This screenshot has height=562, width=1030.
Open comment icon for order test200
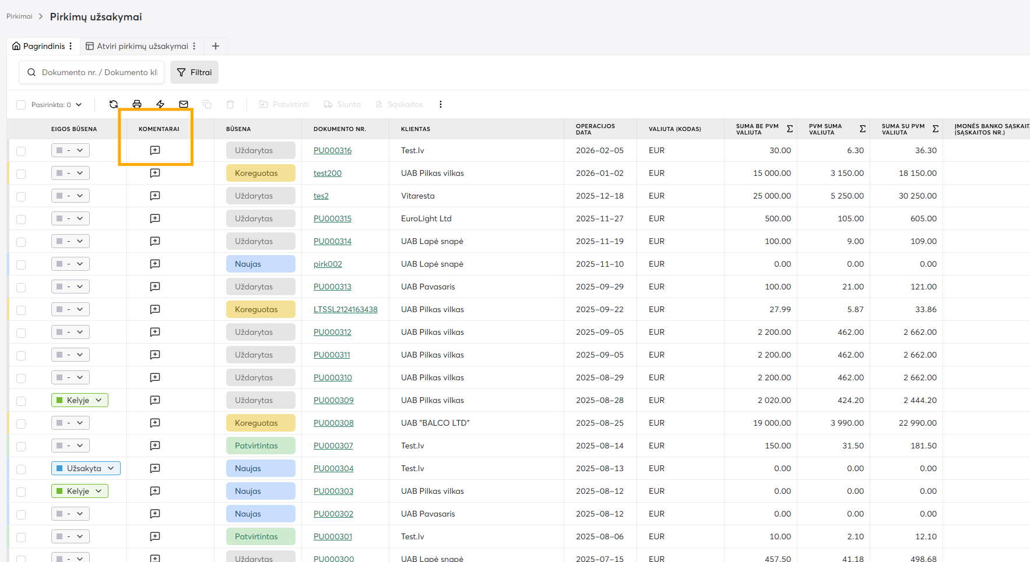[155, 173]
